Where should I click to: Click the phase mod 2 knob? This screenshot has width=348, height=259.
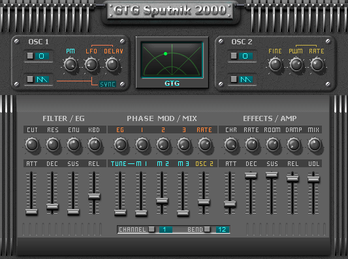[x=163, y=144]
